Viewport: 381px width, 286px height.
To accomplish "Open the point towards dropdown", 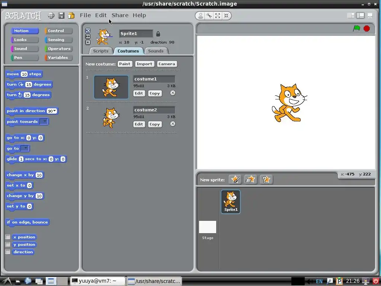I will tap(44, 121).
